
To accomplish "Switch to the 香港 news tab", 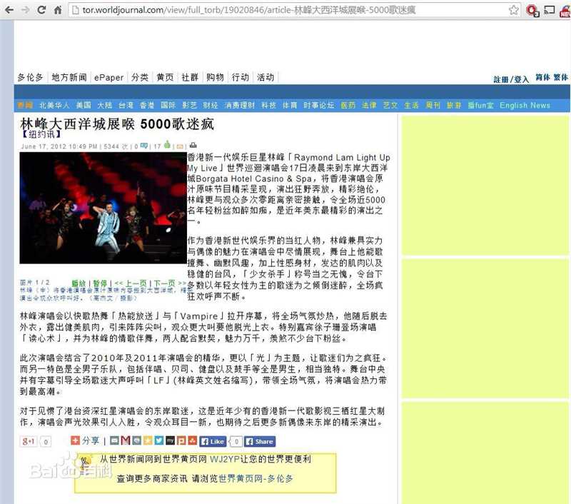I will point(146,104).
